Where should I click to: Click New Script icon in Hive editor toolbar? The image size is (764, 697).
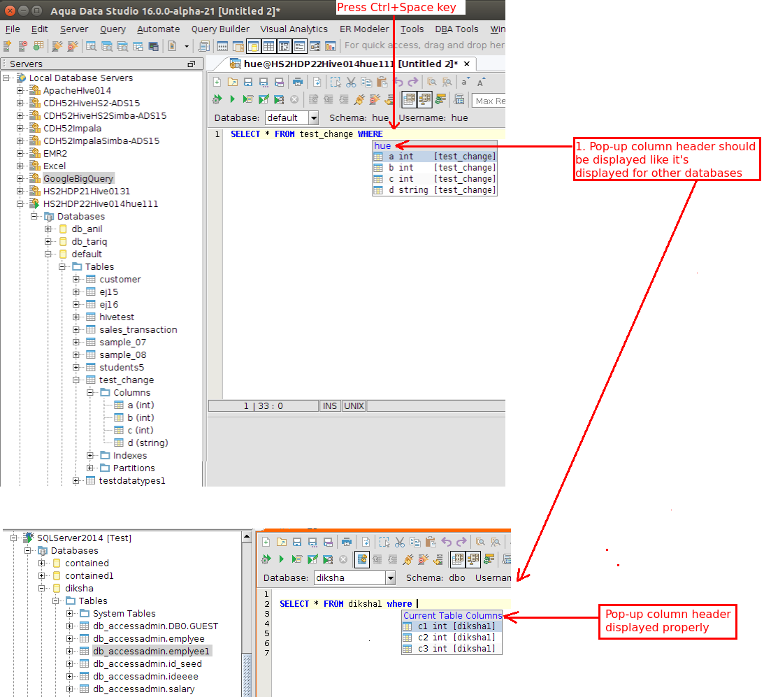(217, 82)
